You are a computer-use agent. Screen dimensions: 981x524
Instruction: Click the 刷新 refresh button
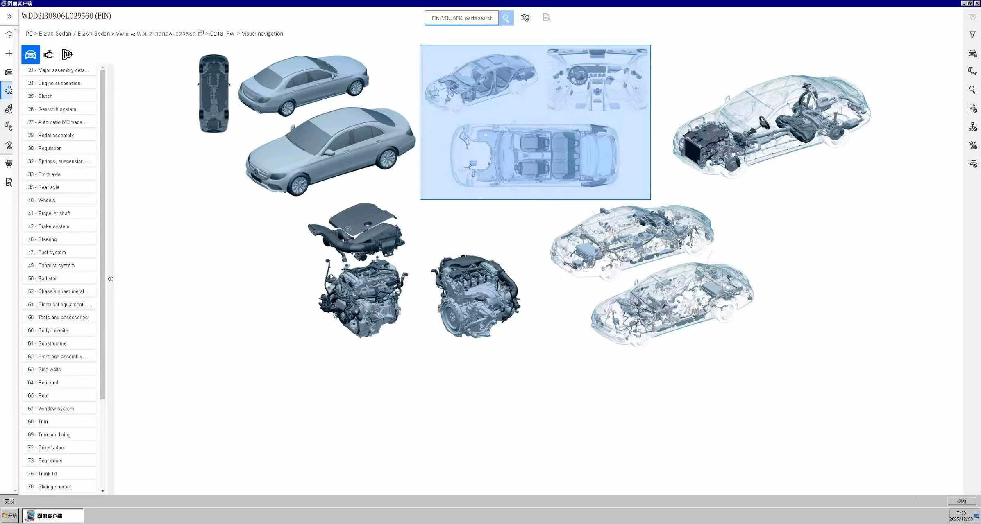point(961,501)
